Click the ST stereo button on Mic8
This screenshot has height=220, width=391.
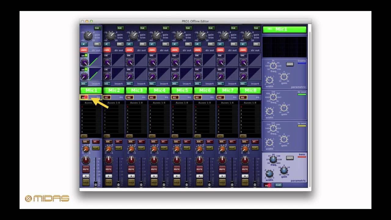coord(254,142)
